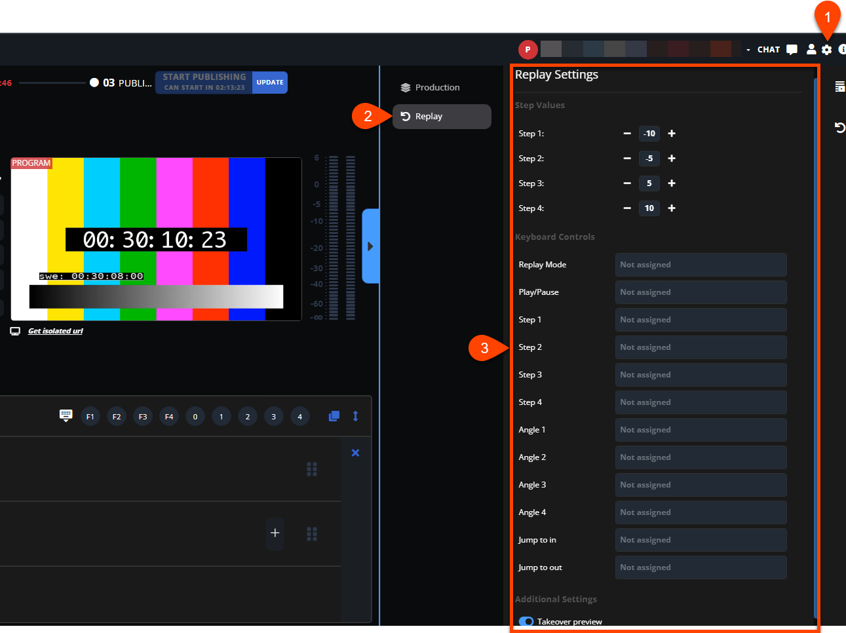The height and width of the screenshot is (633, 846).
Task: Increase the Step 1 value with plus
Action: click(672, 134)
